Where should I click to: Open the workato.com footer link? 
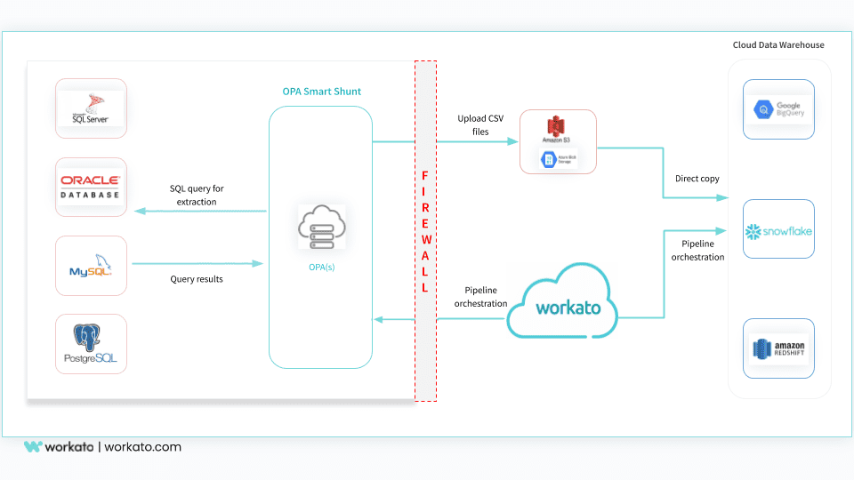[143, 447]
